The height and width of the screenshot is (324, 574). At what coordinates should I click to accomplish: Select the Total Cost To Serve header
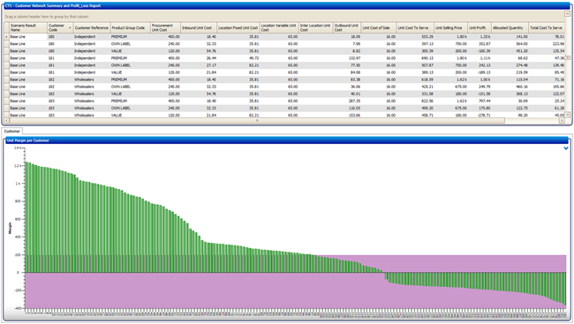(x=547, y=27)
